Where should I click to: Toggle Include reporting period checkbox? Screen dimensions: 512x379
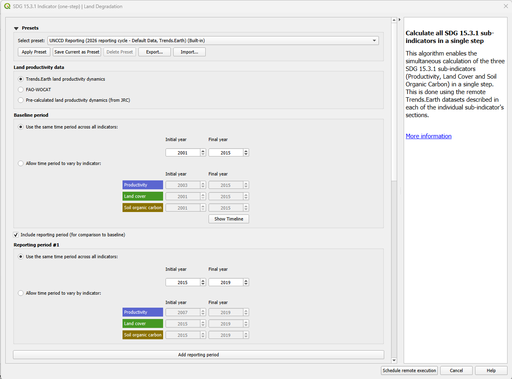[x=16, y=235]
